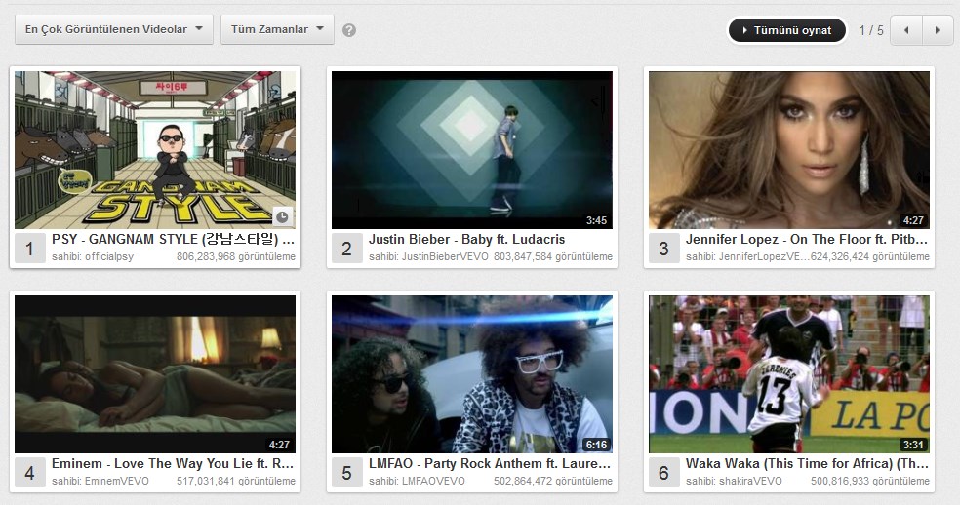This screenshot has height=505, width=960.
Task: Open the Waka Waka video thumbnail
Action: (789, 374)
